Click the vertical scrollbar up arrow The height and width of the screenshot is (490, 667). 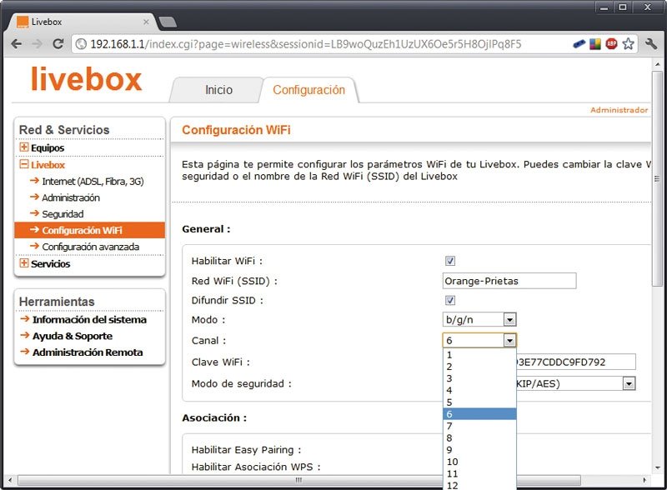(x=657, y=64)
